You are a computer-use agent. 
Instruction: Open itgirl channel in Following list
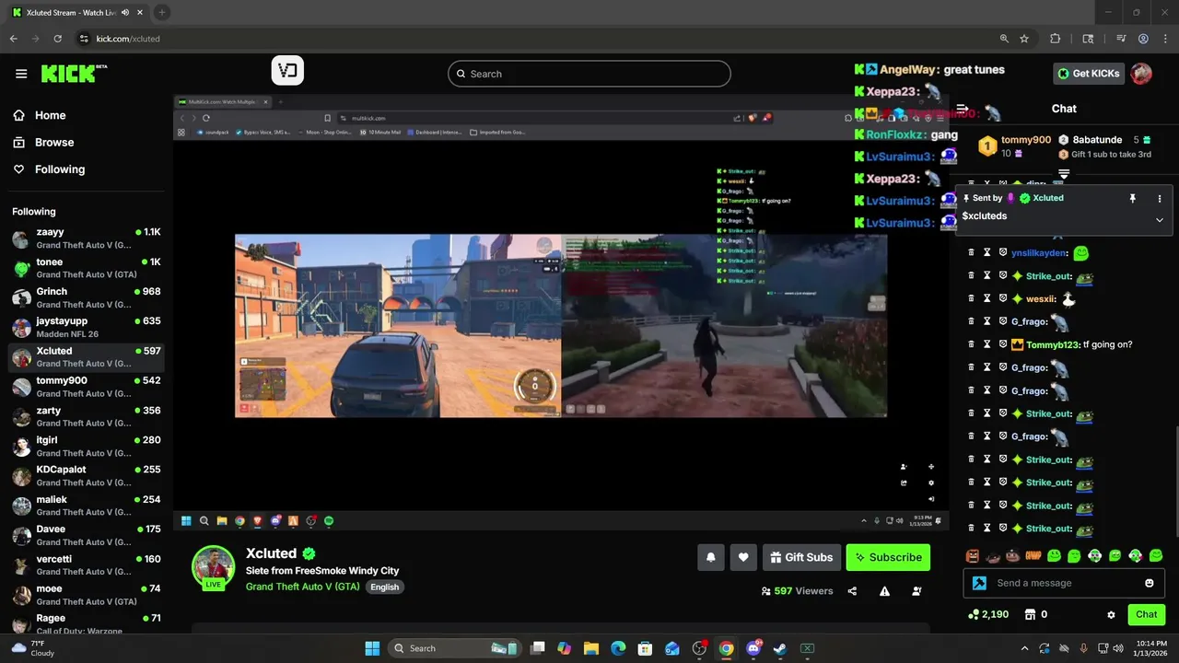point(87,446)
